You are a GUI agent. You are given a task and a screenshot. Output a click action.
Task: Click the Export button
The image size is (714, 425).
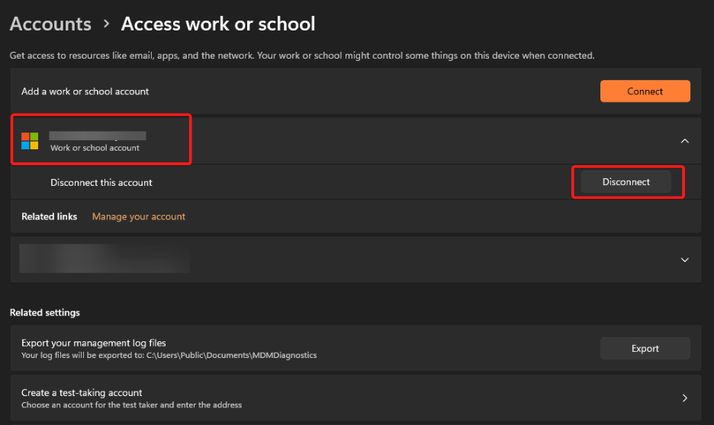(645, 348)
